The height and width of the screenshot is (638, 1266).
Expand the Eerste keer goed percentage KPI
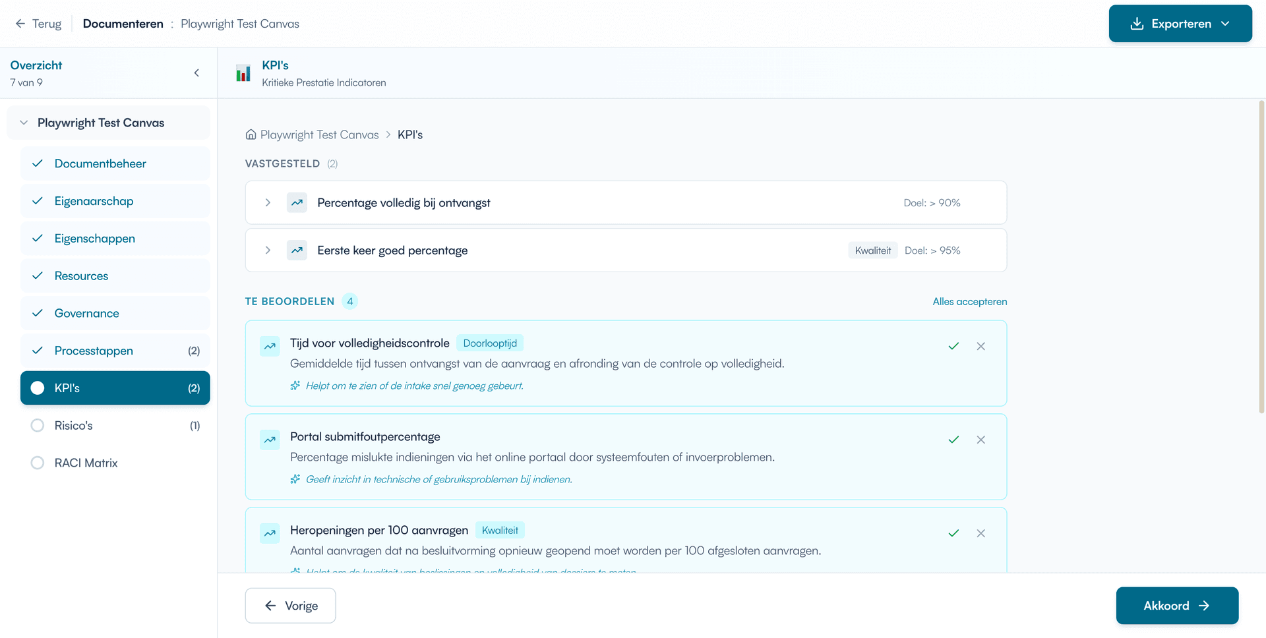(x=268, y=250)
